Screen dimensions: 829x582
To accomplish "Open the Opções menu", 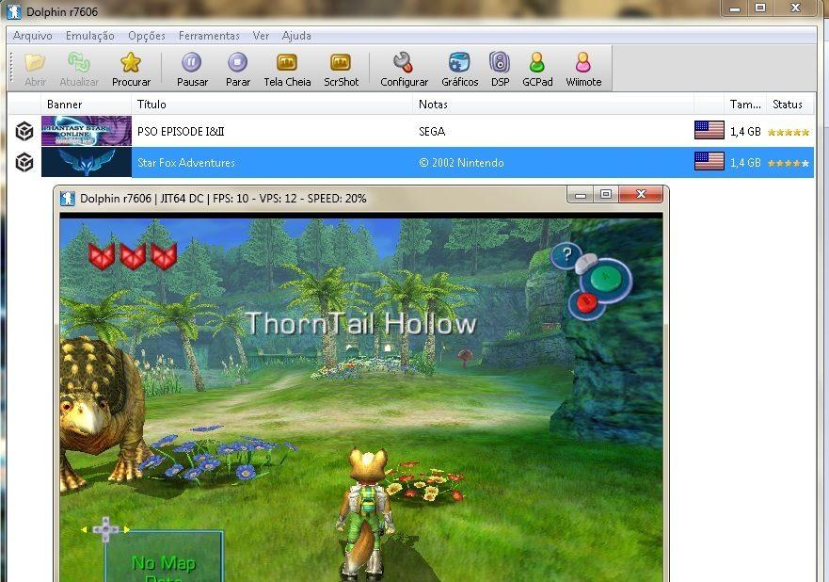I will [147, 36].
